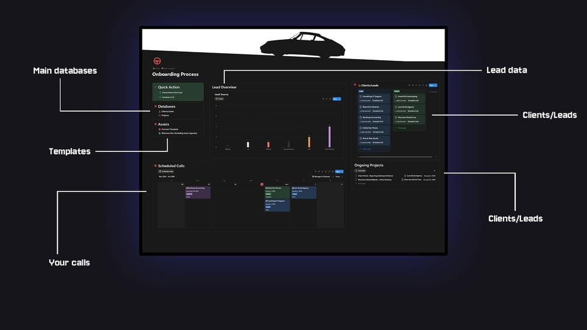Click New page under the Client column
Screen dimensions: 587x330
coord(401,128)
